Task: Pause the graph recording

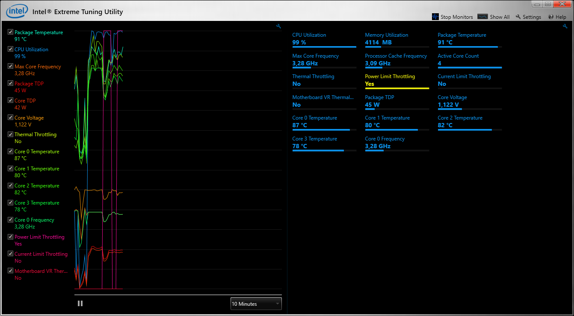Action: point(80,304)
